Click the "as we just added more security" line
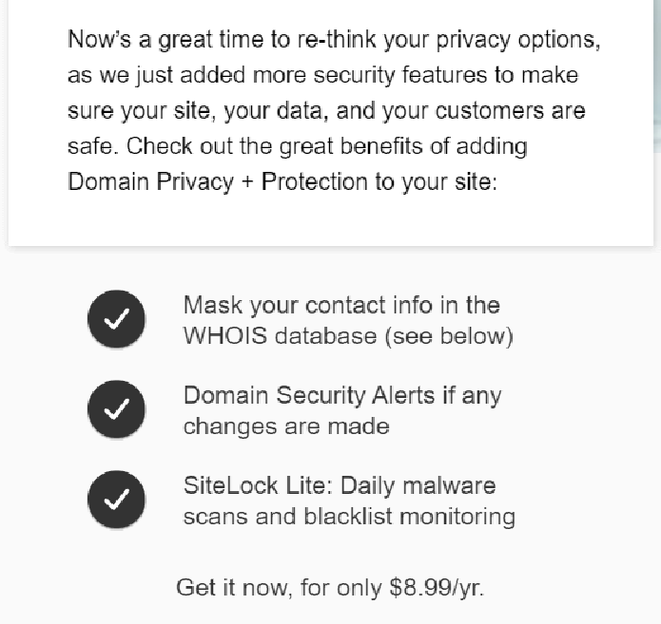The image size is (661, 624). 322,76
